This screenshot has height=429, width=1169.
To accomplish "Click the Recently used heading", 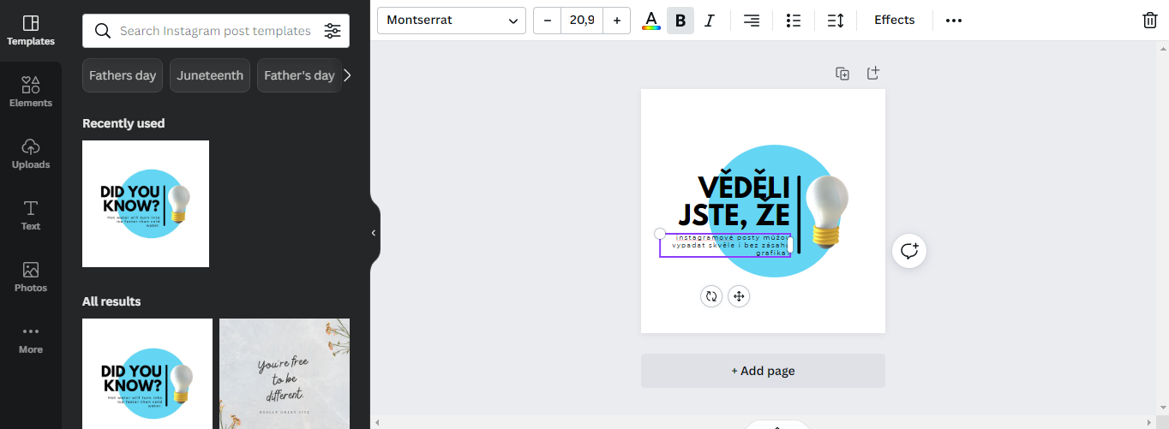I will pos(123,123).
